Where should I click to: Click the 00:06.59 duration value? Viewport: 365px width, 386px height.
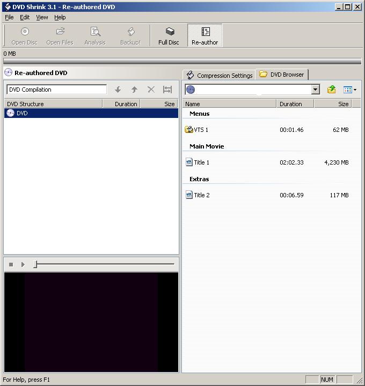[x=291, y=195]
